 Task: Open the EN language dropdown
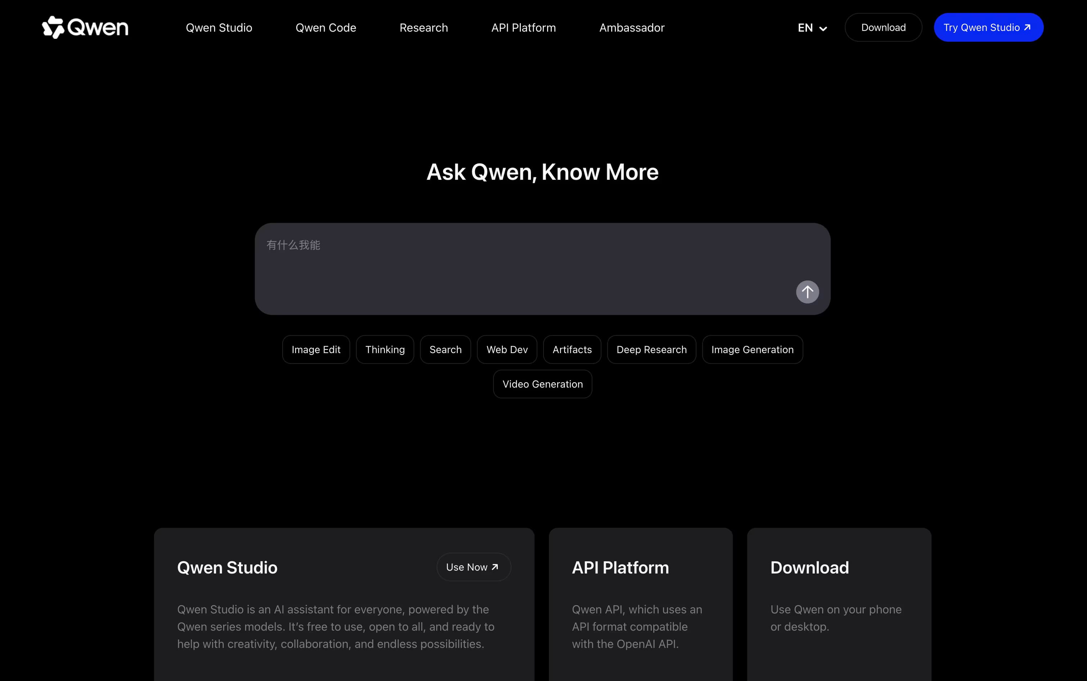click(x=812, y=28)
